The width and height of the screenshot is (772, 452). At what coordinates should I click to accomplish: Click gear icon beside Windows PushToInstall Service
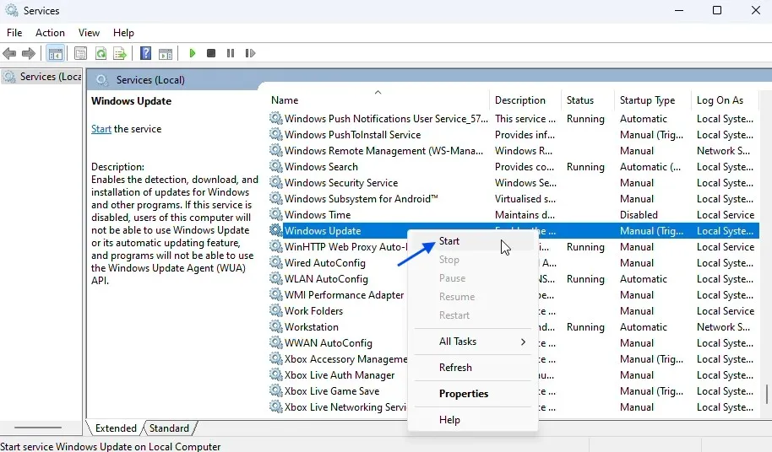point(275,135)
